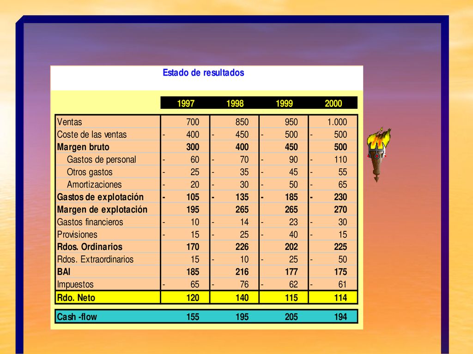Select the 'Estado de resultados' title
Screen dimensions: 473x354
tap(203, 72)
